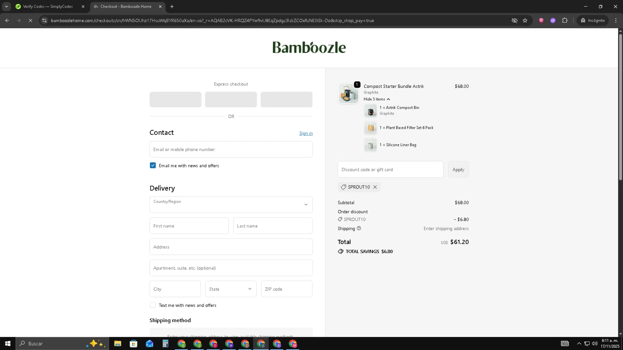Click the Shipping help question icon
The image size is (623, 350).
click(x=359, y=228)
